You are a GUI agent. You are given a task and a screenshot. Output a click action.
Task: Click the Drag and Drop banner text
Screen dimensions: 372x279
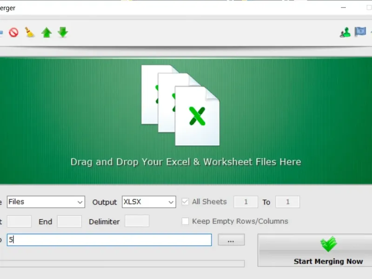tap(186, 162)
